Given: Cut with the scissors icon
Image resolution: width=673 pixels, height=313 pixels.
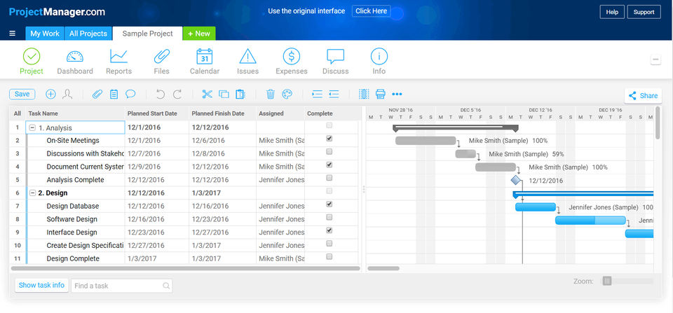Looking at the screenshot, I should pos(208,95).
